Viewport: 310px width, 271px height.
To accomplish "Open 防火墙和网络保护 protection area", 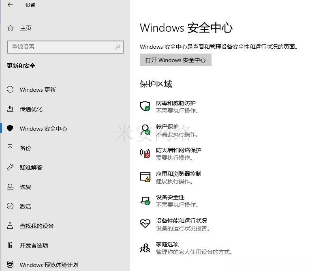I will click(x=171, y=154).
